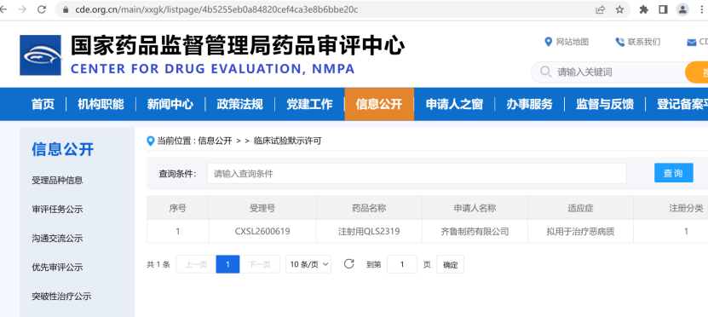Click the CXSL2600619 acceptance number cell
The width and height of the screenshot is (708, 317).
(x=262, y=232)
